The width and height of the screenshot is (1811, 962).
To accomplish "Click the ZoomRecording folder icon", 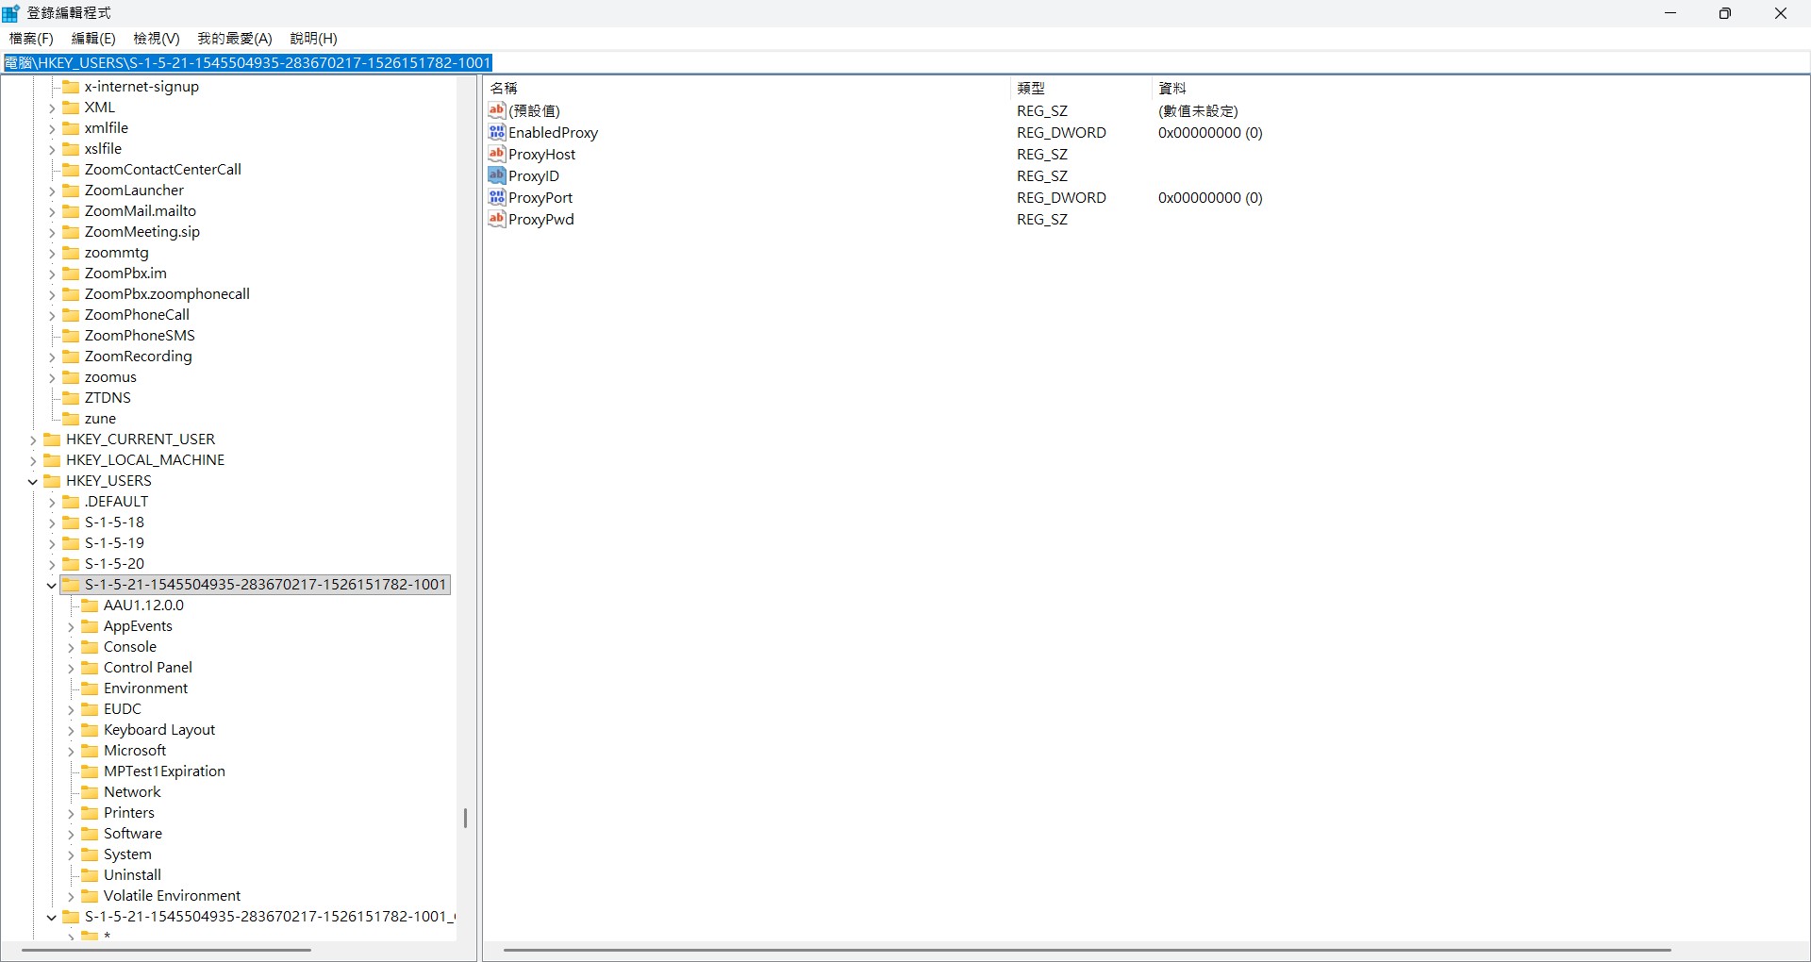I will click(x=71, y=356).
